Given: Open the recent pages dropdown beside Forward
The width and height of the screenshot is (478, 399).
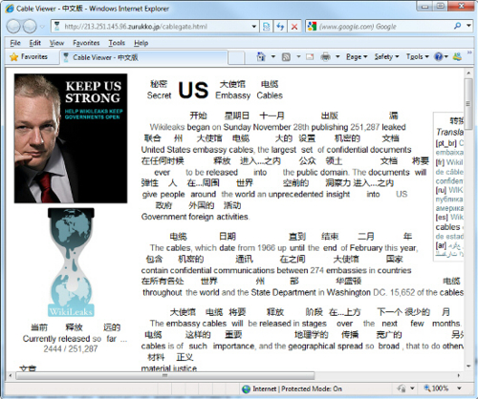Looking at the screenshot, I should pos(42,27).
